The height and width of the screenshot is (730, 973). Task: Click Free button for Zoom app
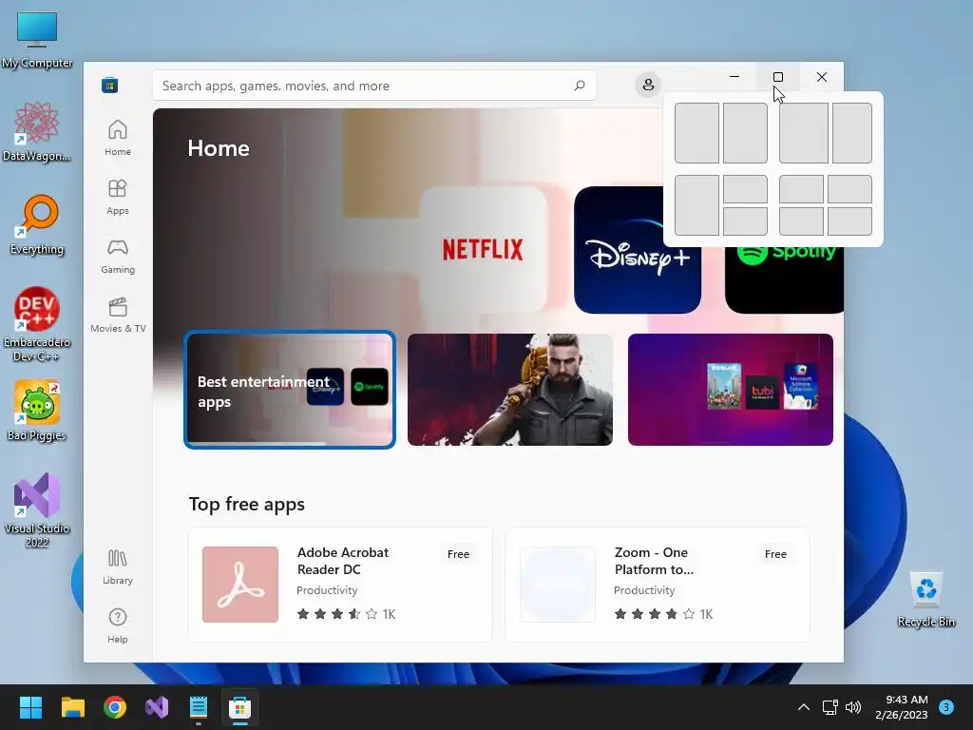tap(775, 554)
